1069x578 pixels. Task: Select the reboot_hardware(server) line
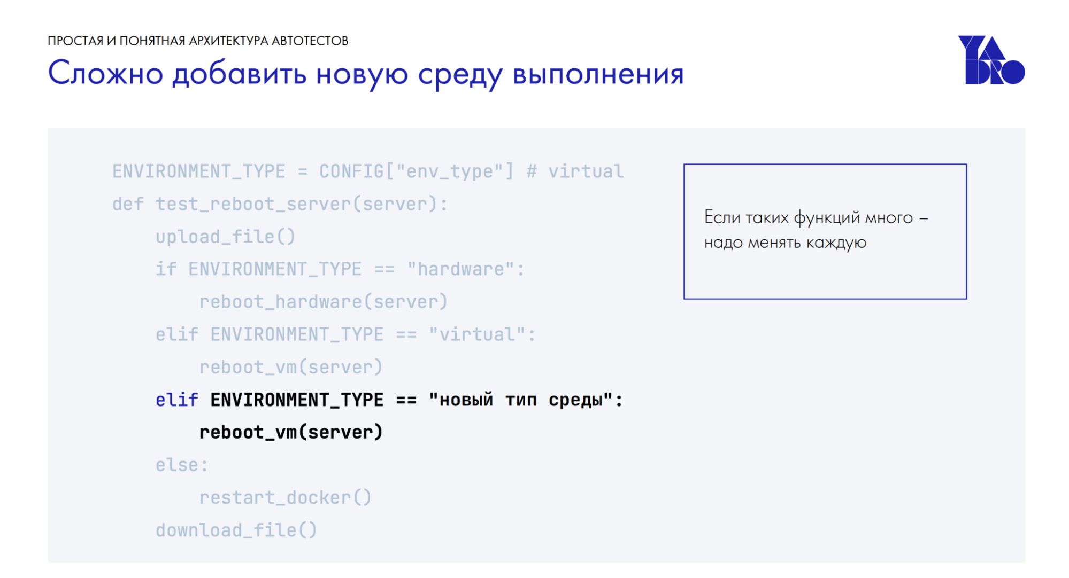[x=323, y=301]
